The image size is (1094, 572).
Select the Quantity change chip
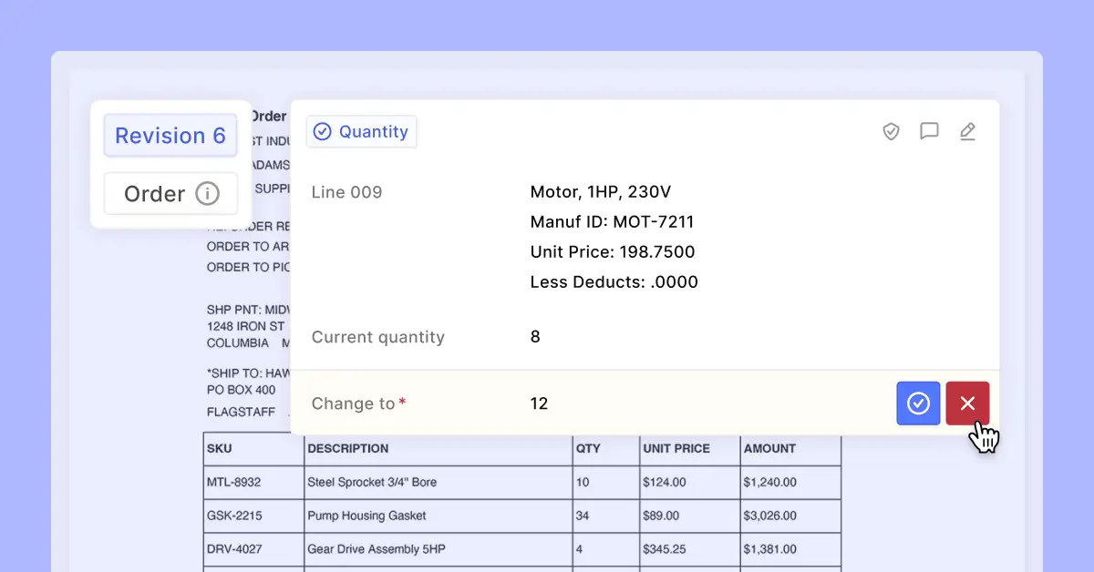pos(361,131)
